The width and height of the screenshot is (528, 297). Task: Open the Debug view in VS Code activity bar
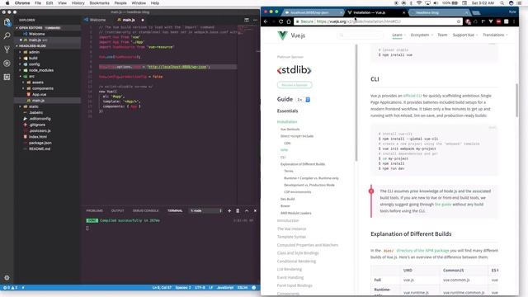coord(7,64)
